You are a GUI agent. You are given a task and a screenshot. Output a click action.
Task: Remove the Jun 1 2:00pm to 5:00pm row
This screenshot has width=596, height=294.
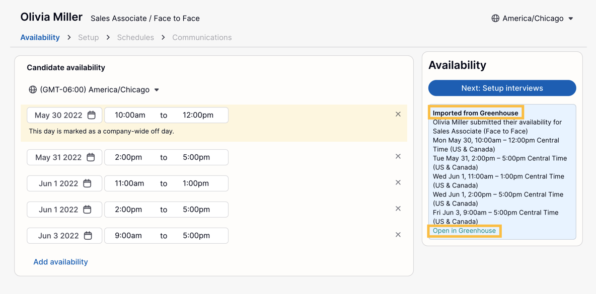[398, 209]
